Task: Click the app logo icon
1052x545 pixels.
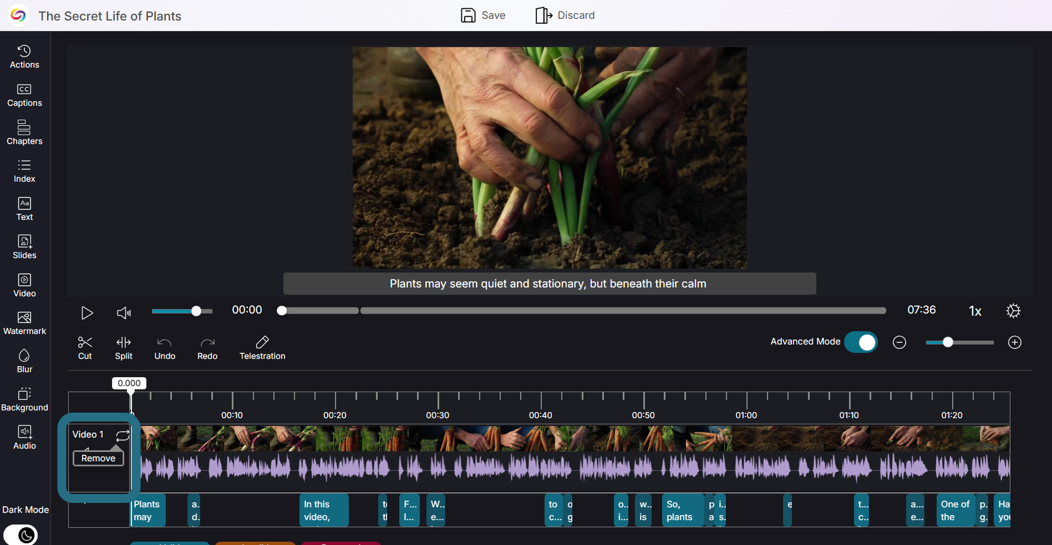Action: click(x=18, y=16)
